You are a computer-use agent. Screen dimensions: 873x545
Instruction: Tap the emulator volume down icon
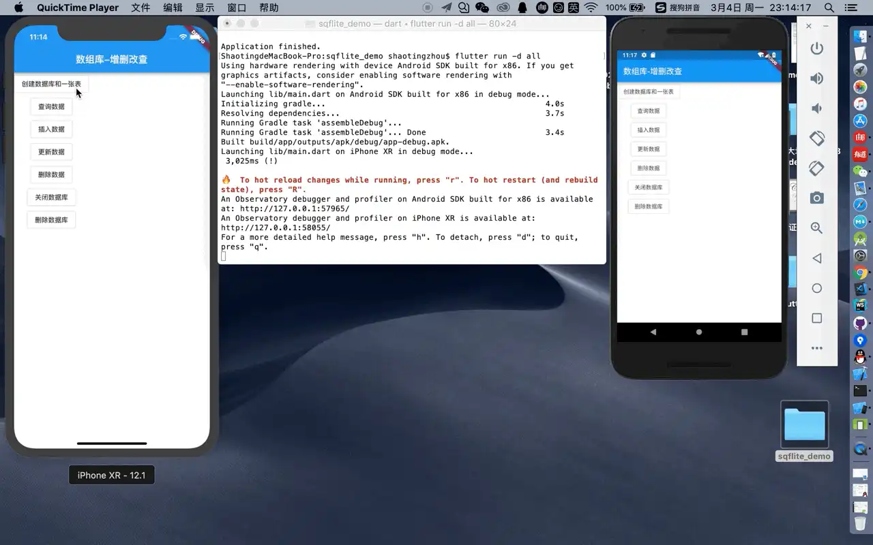816,108
